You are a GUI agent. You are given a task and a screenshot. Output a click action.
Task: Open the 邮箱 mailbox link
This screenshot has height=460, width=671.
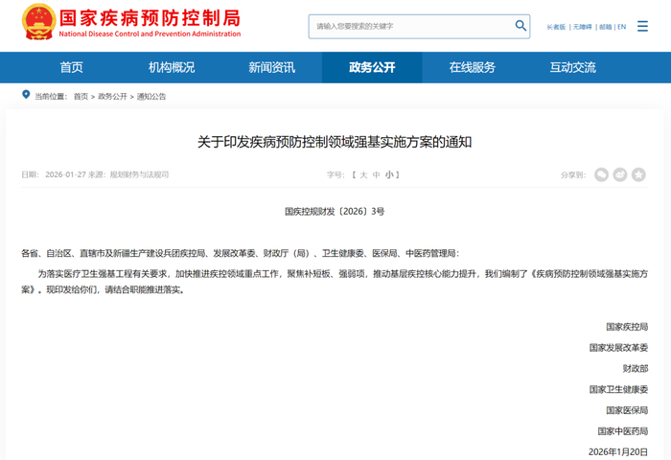pos(605,27)
